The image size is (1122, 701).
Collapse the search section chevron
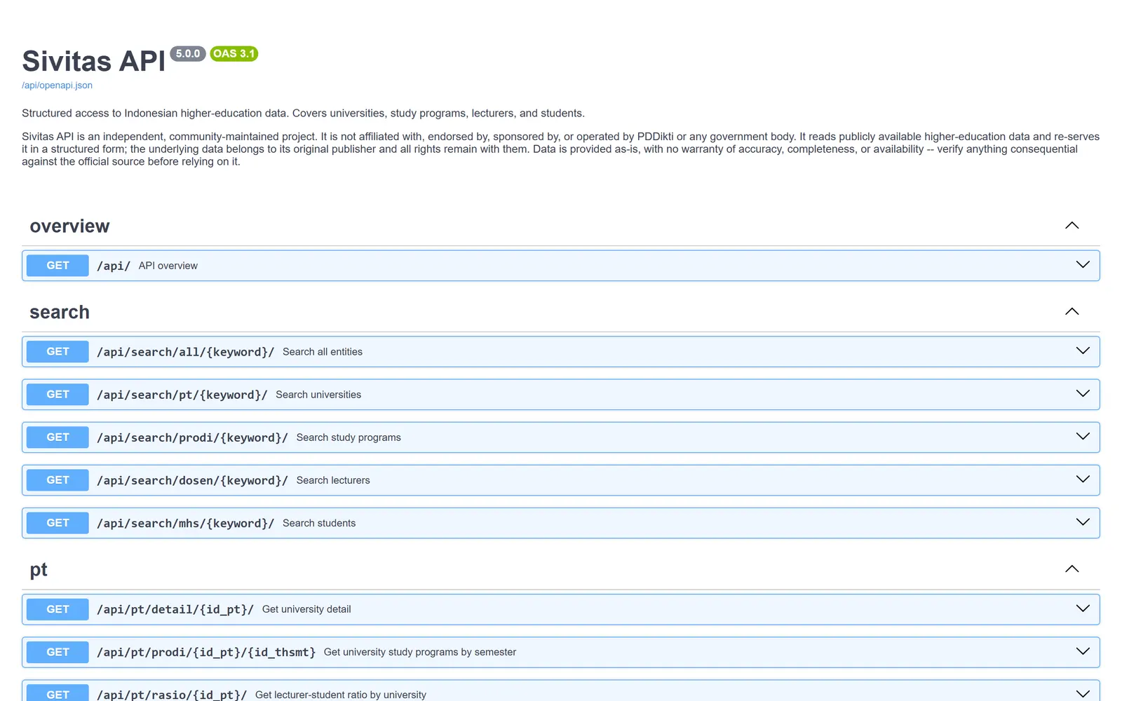pos(1072,312)
